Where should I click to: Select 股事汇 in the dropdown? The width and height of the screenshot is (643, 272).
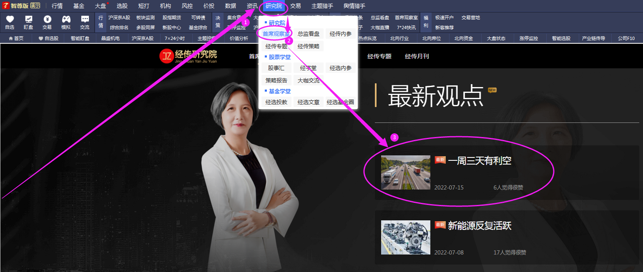pyautogui.click(x=276, y=68)
